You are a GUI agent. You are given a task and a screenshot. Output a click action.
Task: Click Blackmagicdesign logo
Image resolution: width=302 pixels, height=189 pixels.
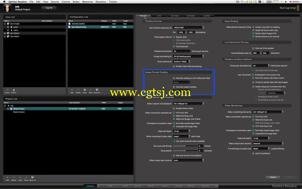pyautogui.click(x=289, y=8)
